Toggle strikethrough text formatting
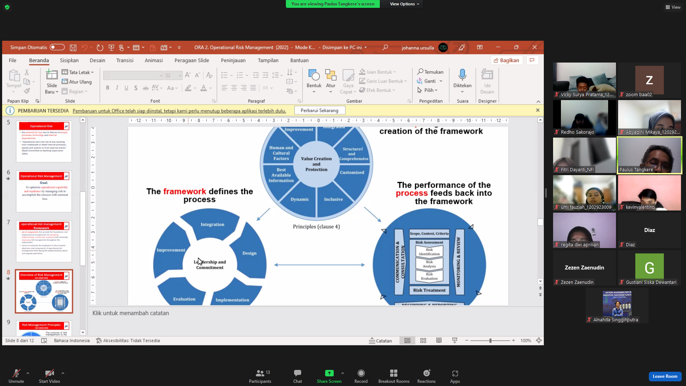The image size is (686, 386). [145, 88]
